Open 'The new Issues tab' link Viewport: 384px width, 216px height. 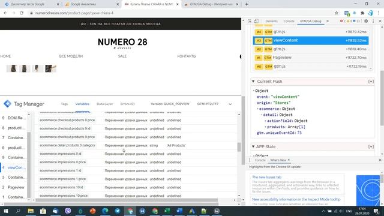[266, 177]
